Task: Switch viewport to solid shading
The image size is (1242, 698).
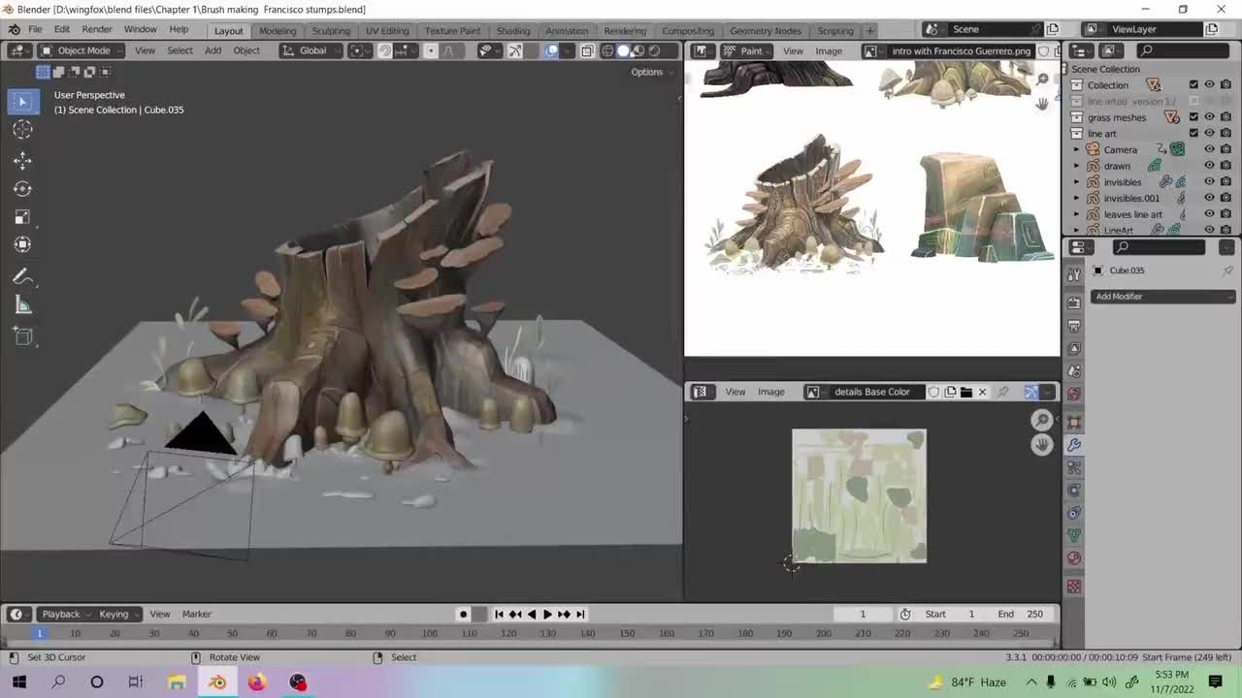Action: click(x=623, y=50)
